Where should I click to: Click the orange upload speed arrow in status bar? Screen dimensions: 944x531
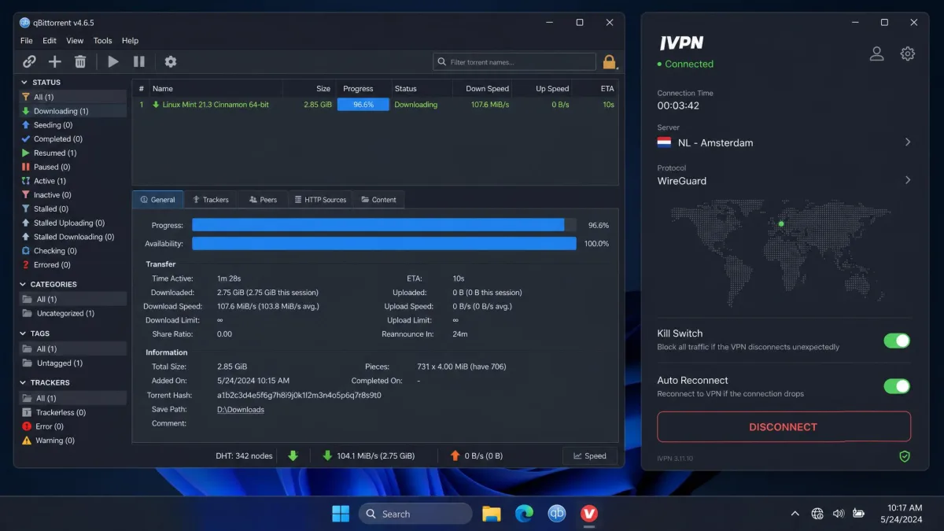click(x=455, y=455)
